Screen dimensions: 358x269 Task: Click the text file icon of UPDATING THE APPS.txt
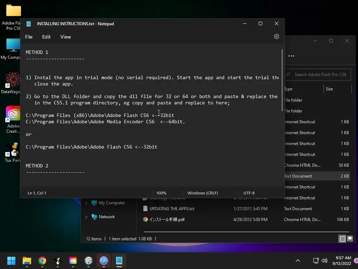click(145, 209)
